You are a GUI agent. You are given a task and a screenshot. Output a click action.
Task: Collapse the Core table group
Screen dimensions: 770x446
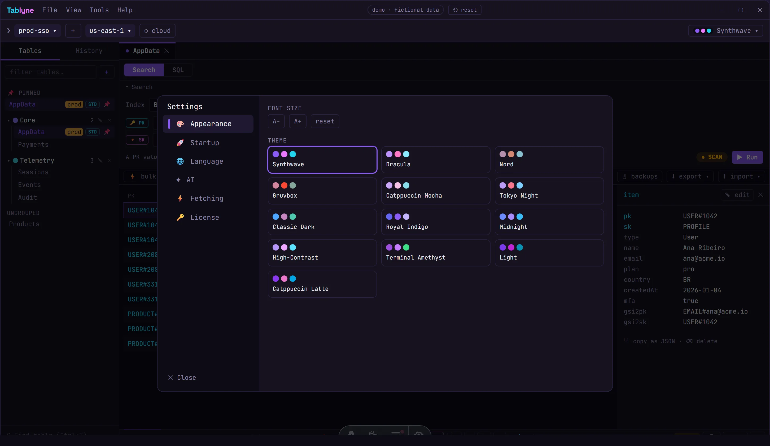(8, 121)
